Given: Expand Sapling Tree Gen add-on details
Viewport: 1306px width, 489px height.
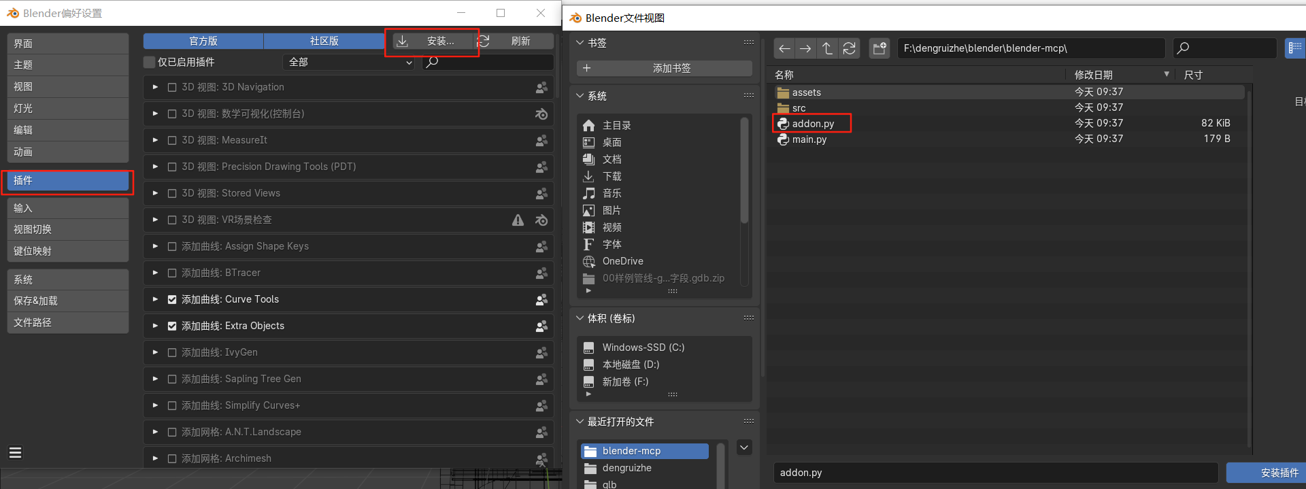Looking at the screenshot, I should (x=155, y=379).
